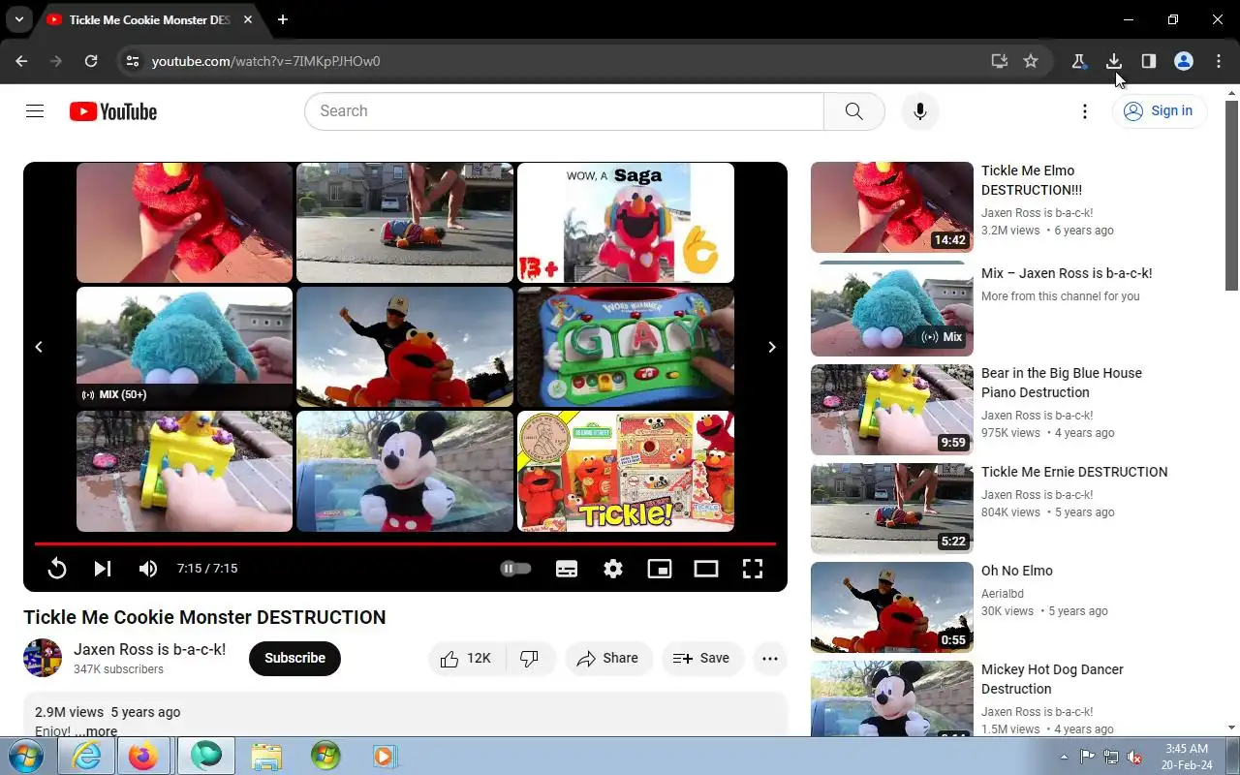Image resolution: width=1240 pixels, height=775 pixels.
Task: Open Mickey Hot Dog Dancer Destruction video
Action: tap(1052, 679)
